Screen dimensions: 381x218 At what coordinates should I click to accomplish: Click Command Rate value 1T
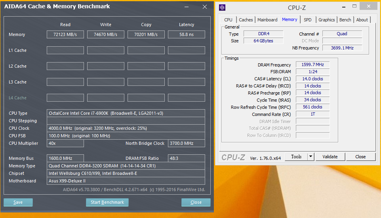click(313, 114)
